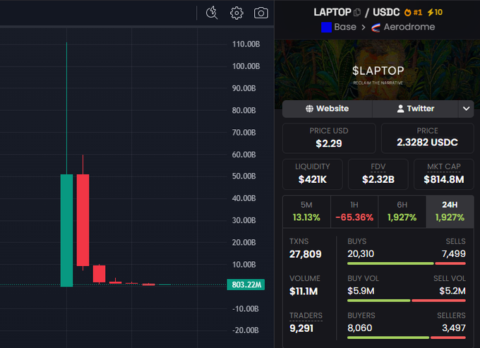Select the 5M timeframe tab
This screenshot has width=480, height=348.
(306, 212)
